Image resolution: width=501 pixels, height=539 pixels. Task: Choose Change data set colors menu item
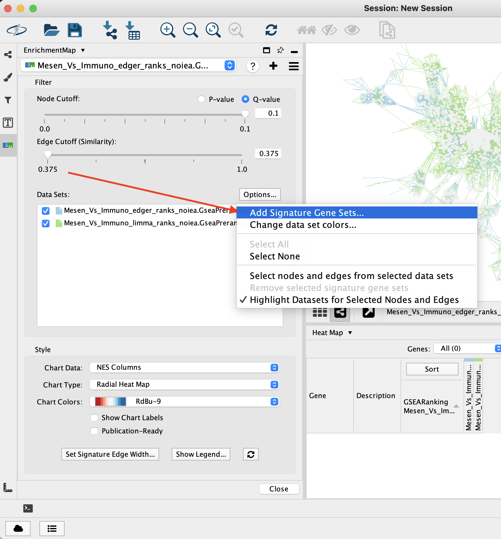point(357,225)
